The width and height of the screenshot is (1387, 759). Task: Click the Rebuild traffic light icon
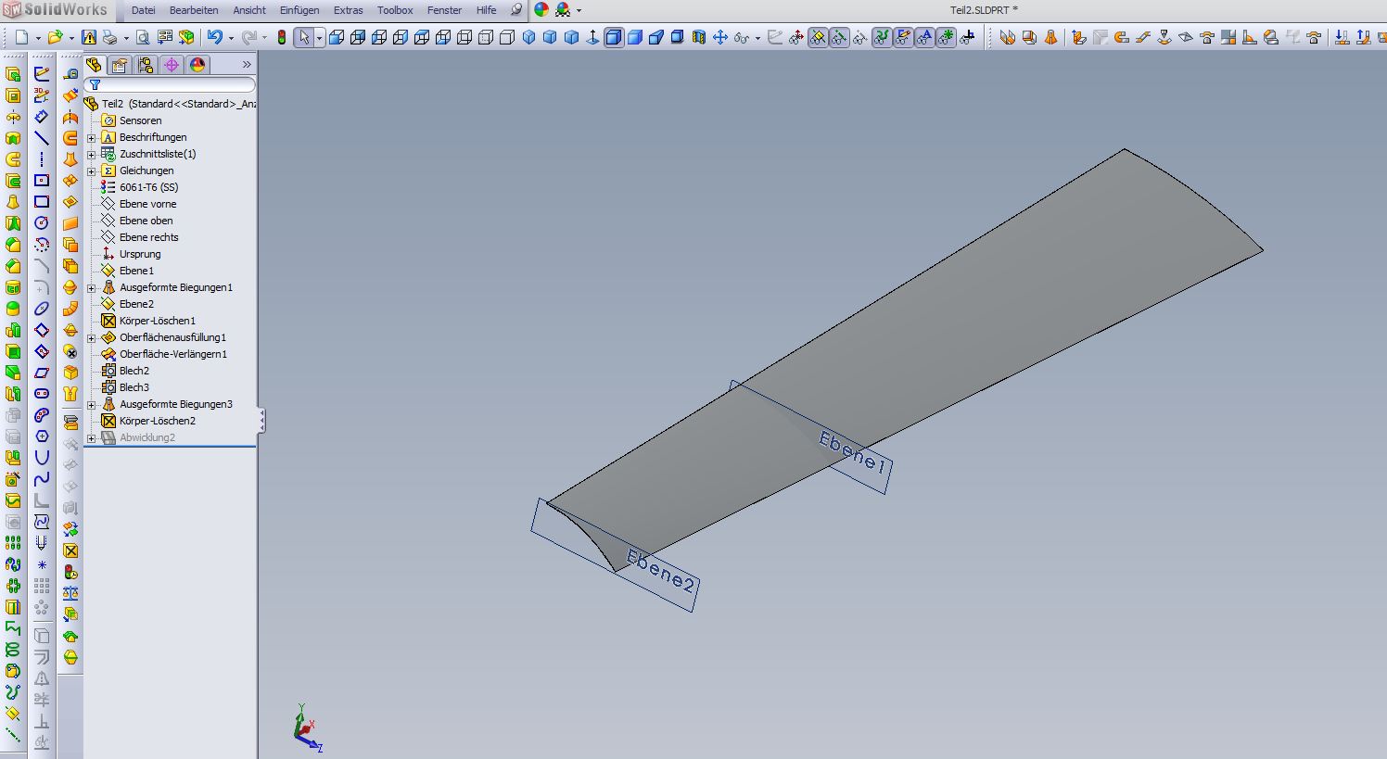tap(281, 37)
